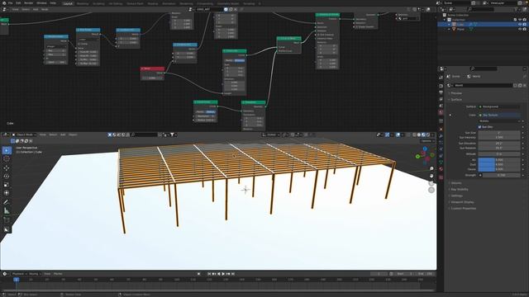This screenshot has width=529, height=297.
Task: Adjust the Air density slider
Action: pyautogui.click(x=498, y=160)
